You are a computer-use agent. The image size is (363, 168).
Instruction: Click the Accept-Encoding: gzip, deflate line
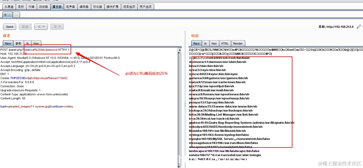coord(20,70)
